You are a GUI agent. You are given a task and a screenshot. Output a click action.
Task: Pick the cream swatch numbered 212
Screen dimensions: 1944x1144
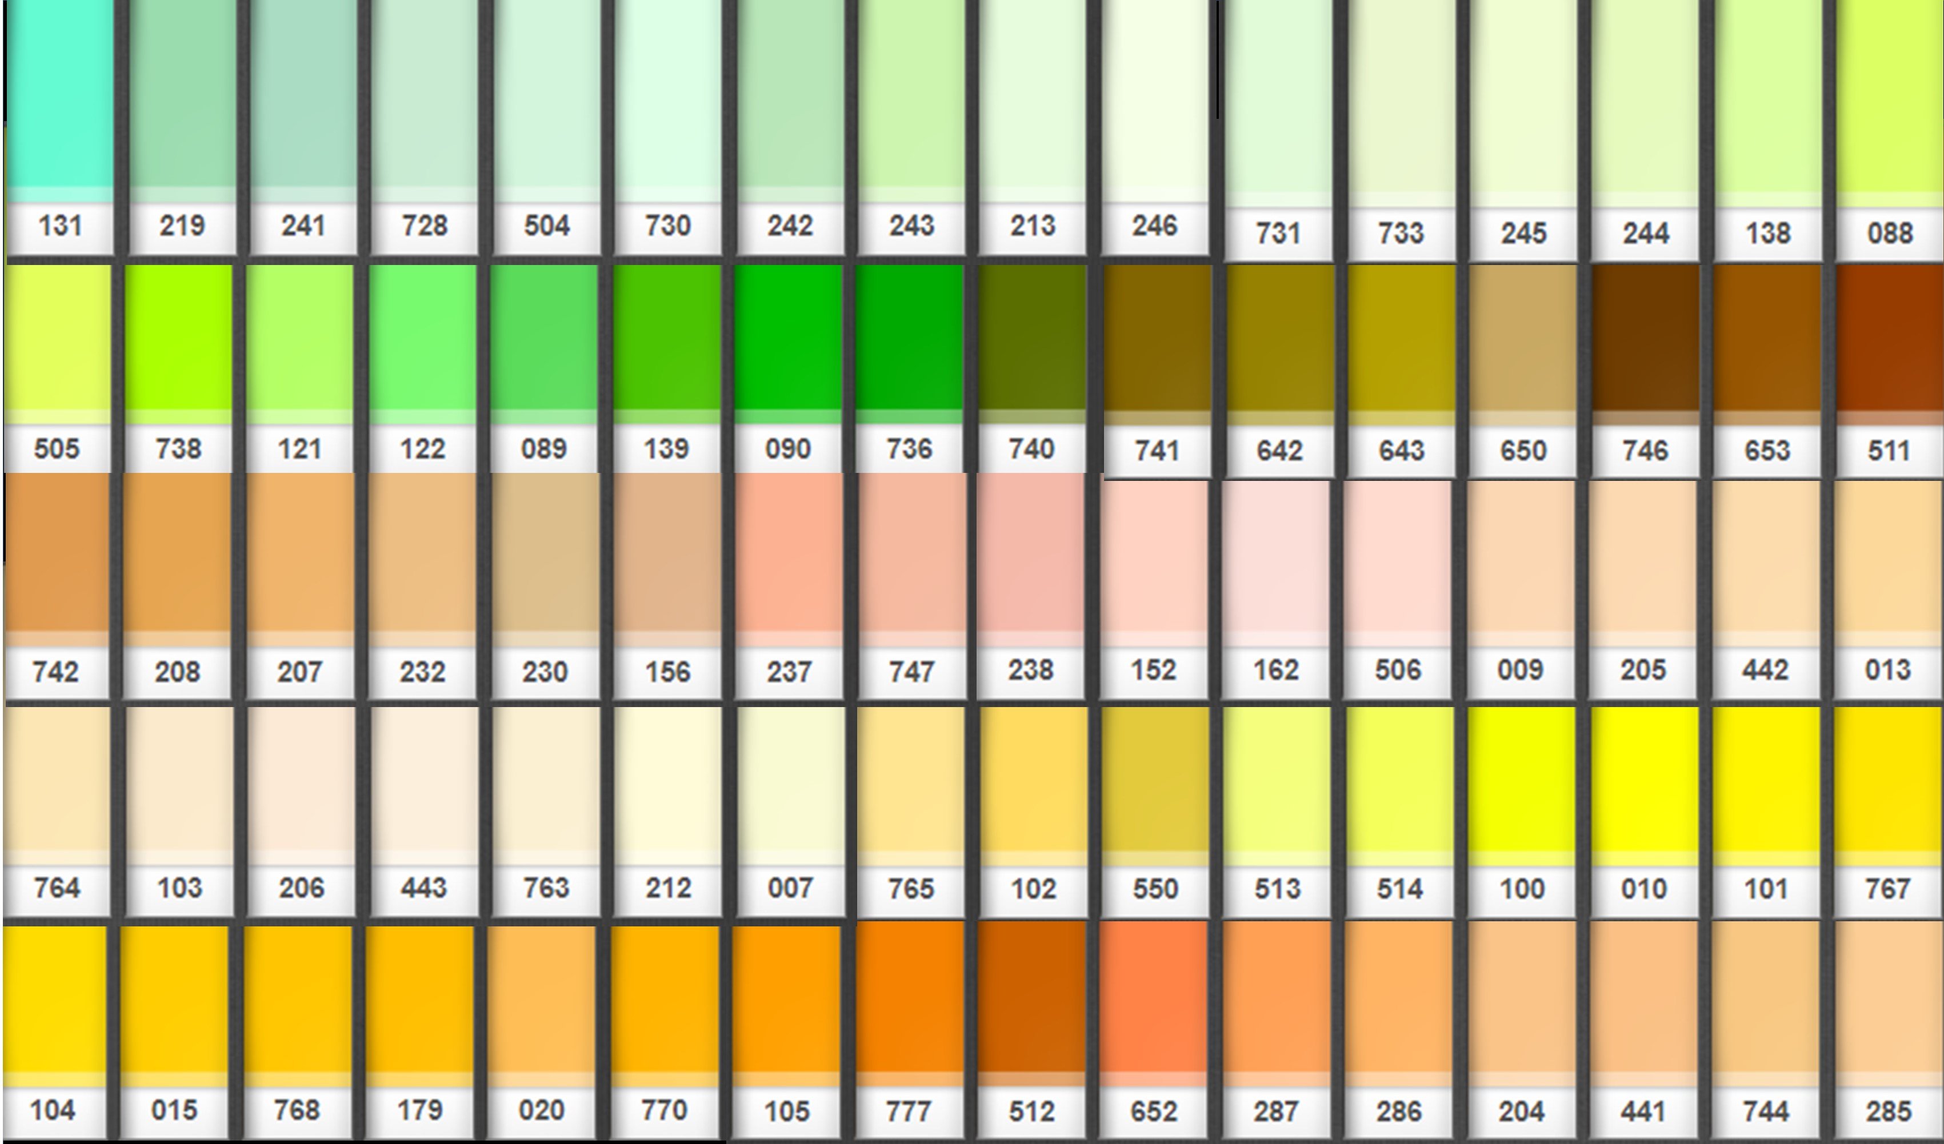pos(667,778)
